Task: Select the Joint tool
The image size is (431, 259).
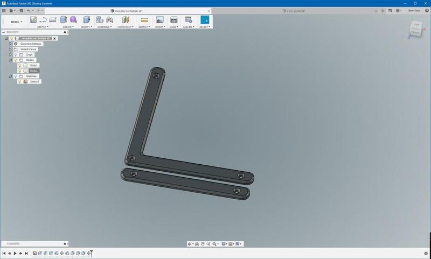Action: (x=109, y=20)
